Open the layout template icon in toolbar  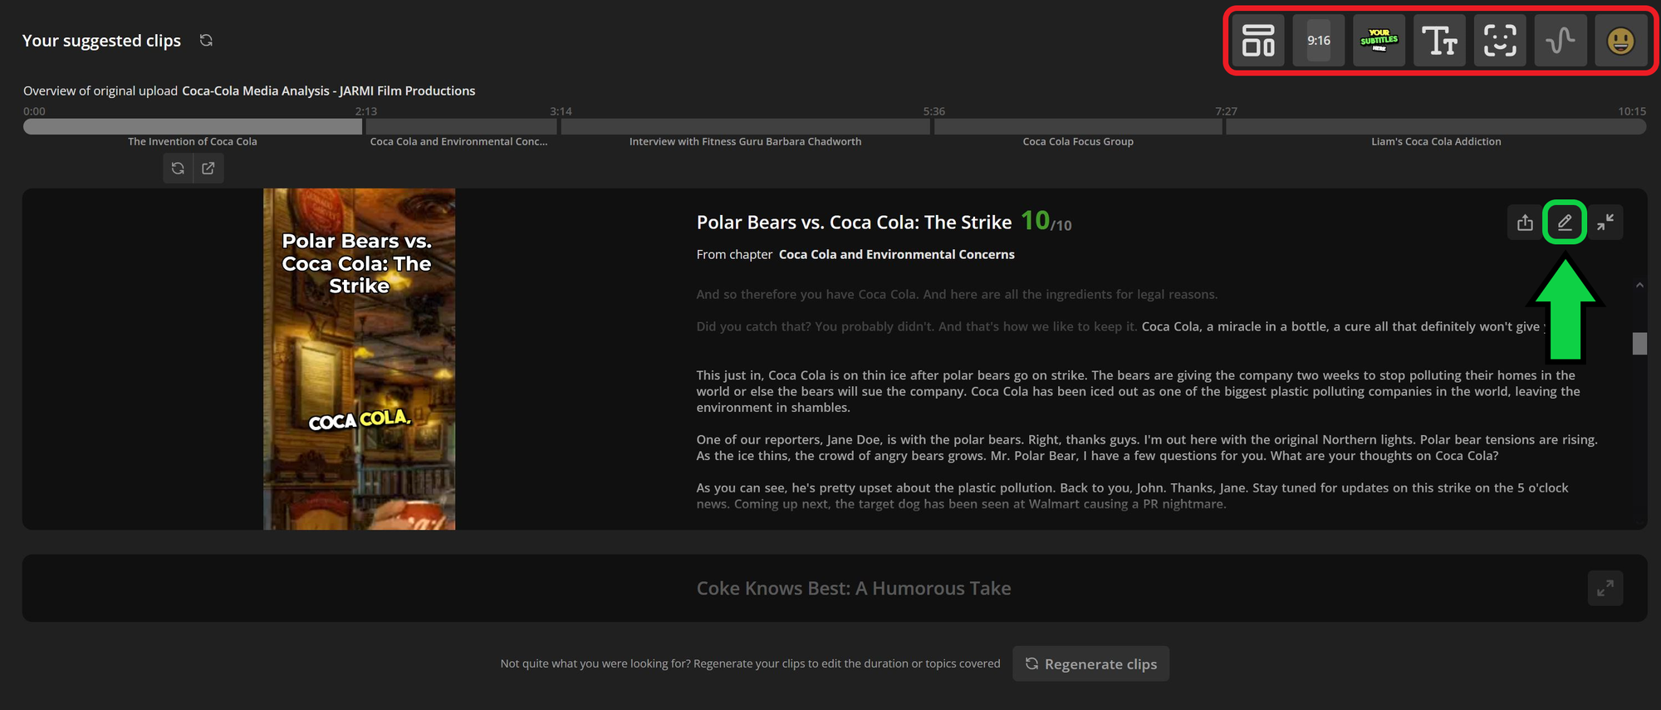[1258, 41]
